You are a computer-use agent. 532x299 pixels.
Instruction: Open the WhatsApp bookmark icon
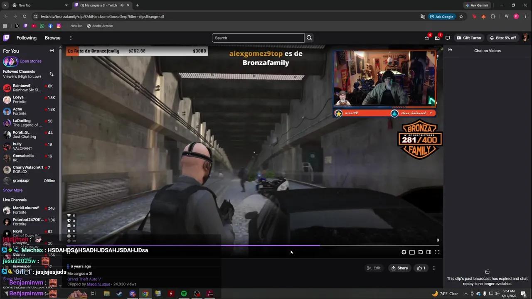(x=42, y=26)
